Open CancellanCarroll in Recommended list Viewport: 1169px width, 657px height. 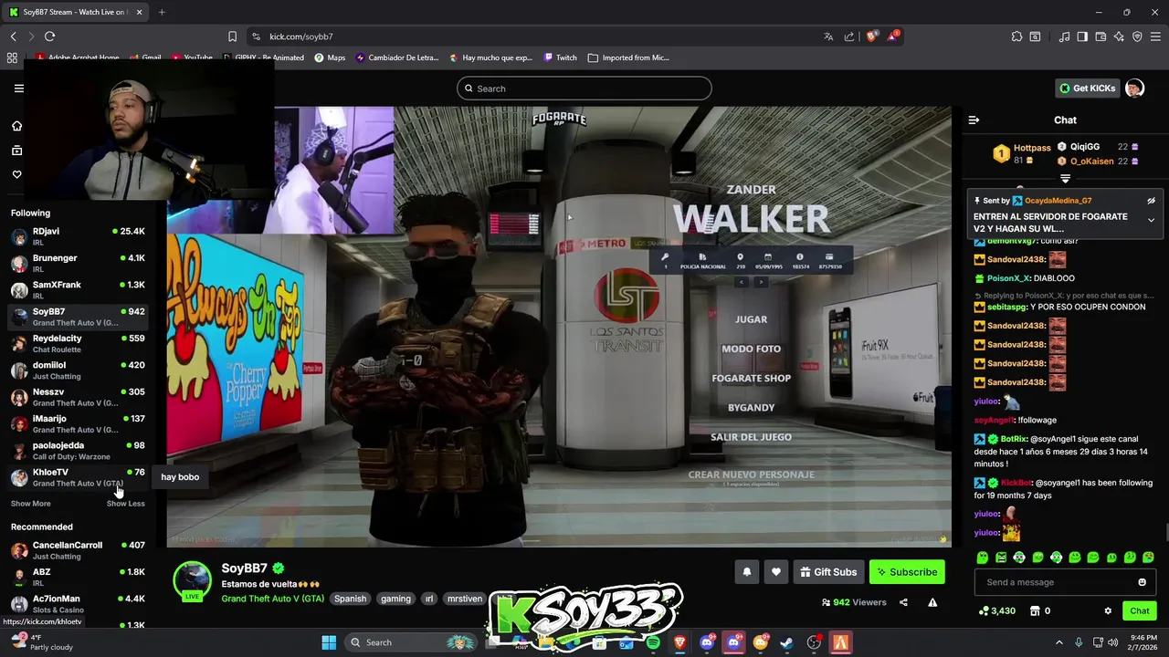[78, 550]
